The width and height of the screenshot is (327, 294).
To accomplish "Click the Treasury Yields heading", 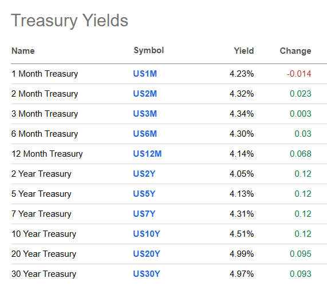I will pyautogui.click(x=69, y=21).
